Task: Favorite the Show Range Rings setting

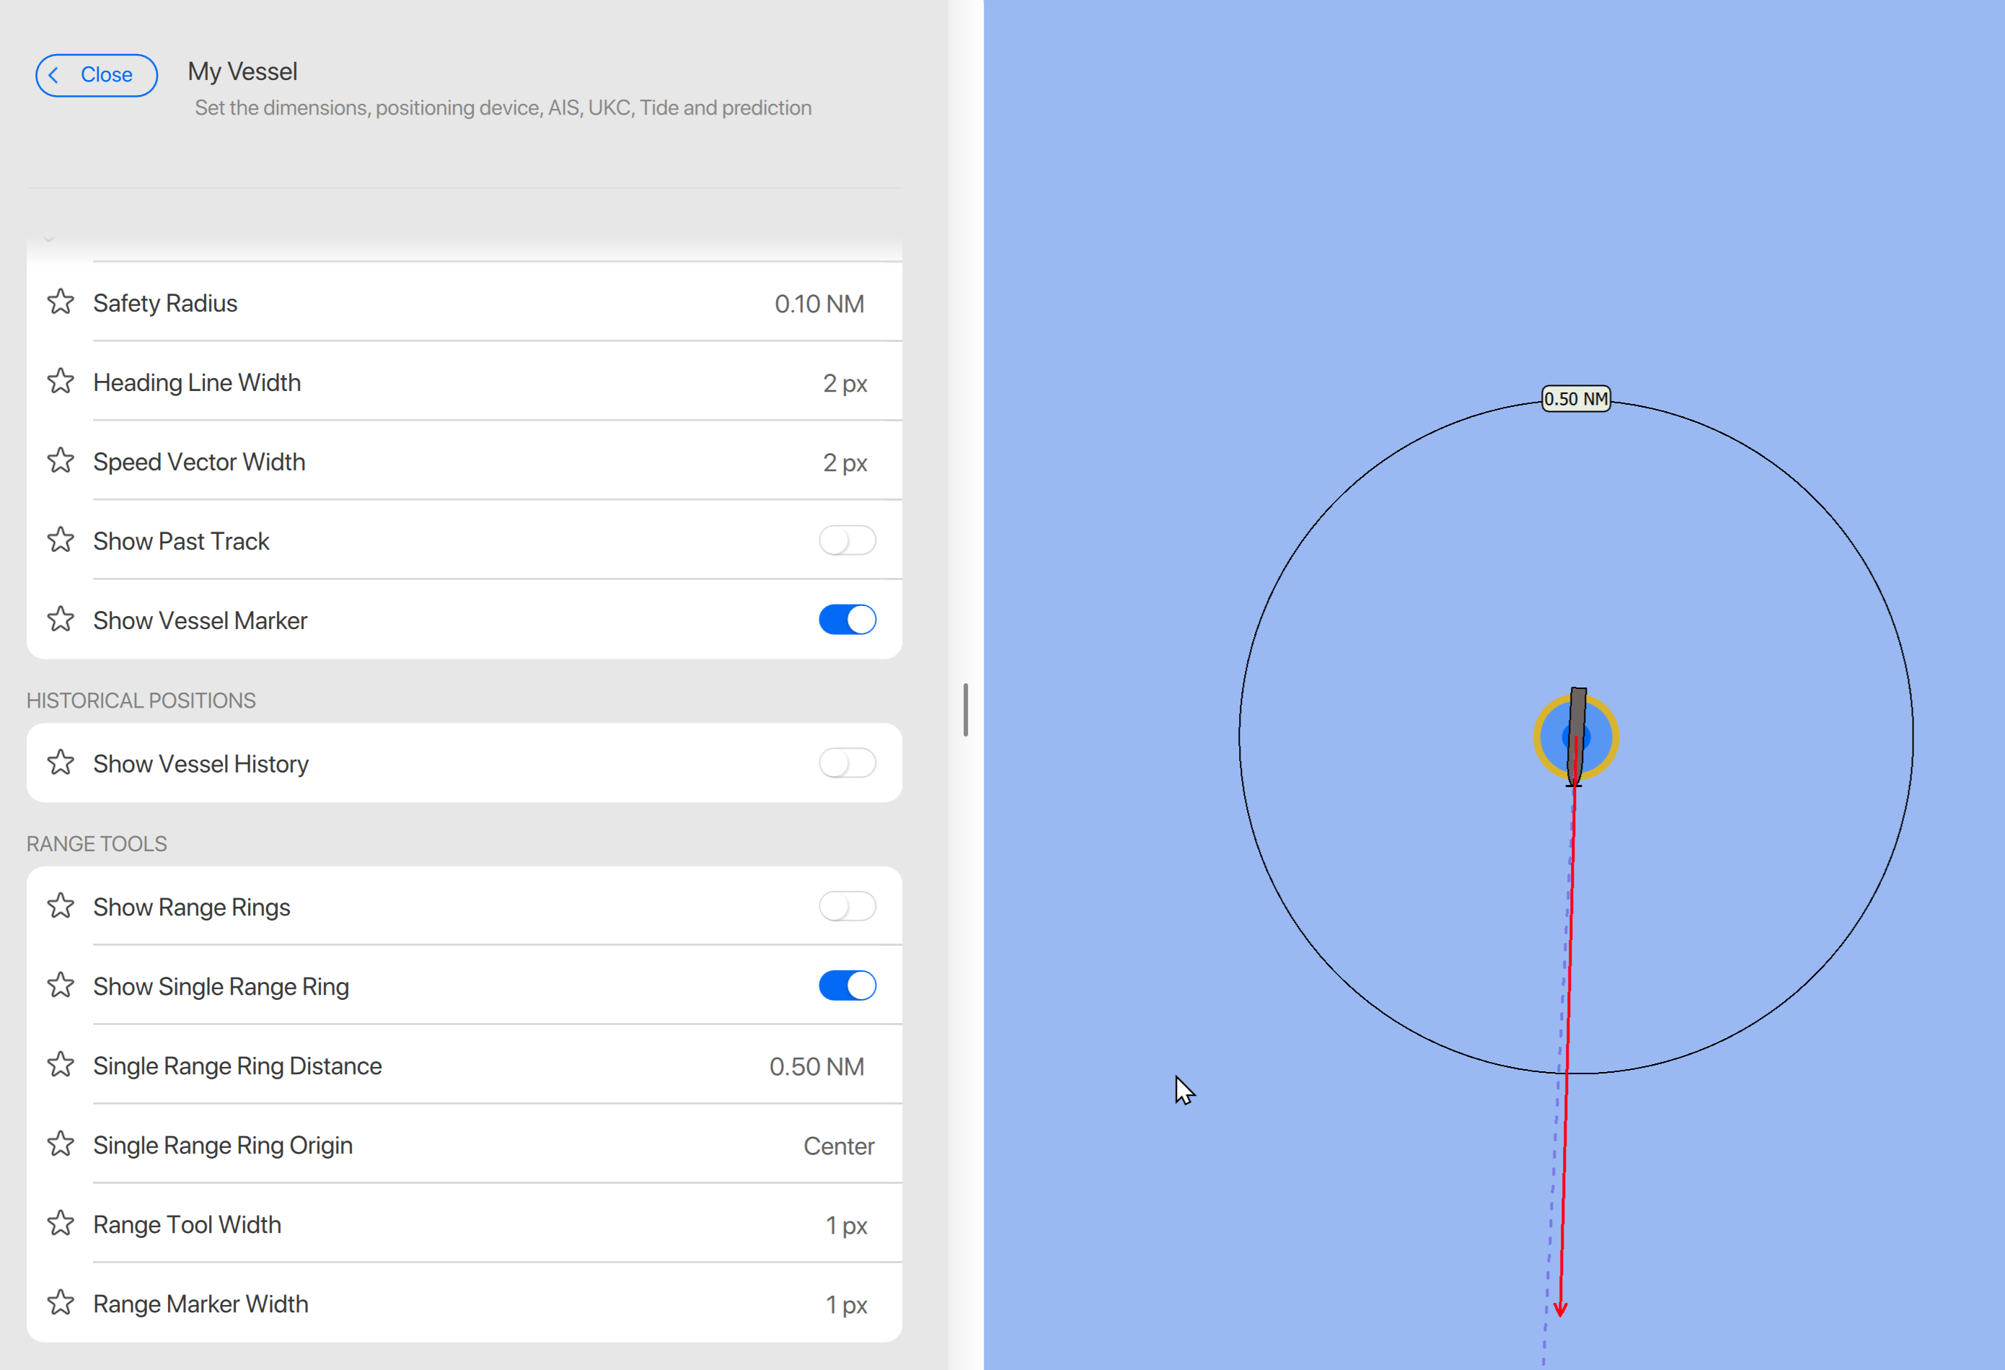Action: pyautogui.click(x=61, y=907)
